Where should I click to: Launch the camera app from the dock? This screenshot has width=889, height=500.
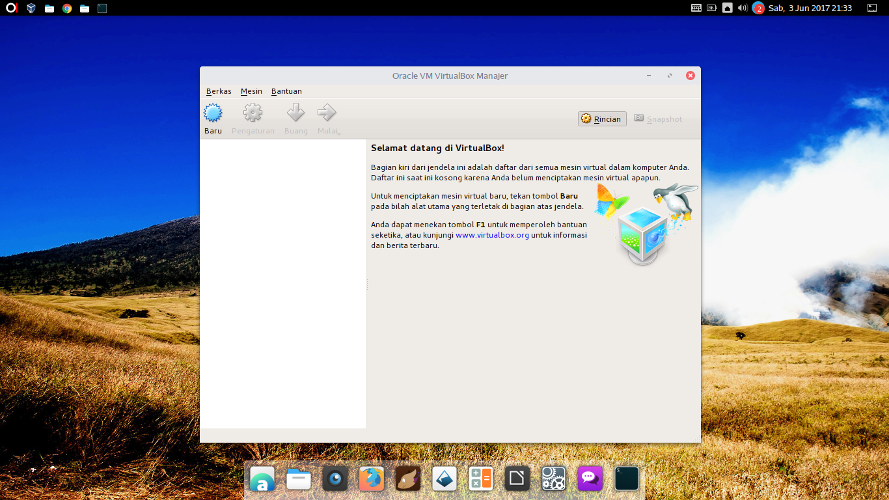tap(335, 479)
